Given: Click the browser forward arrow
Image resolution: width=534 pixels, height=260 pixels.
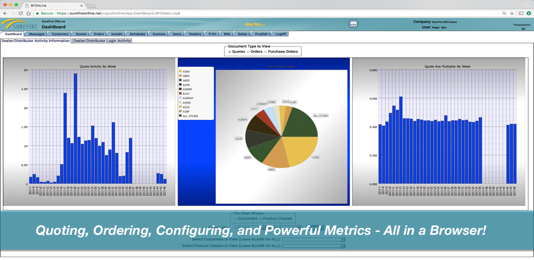Looking at the screenshot, I should (x=13, y=13).
